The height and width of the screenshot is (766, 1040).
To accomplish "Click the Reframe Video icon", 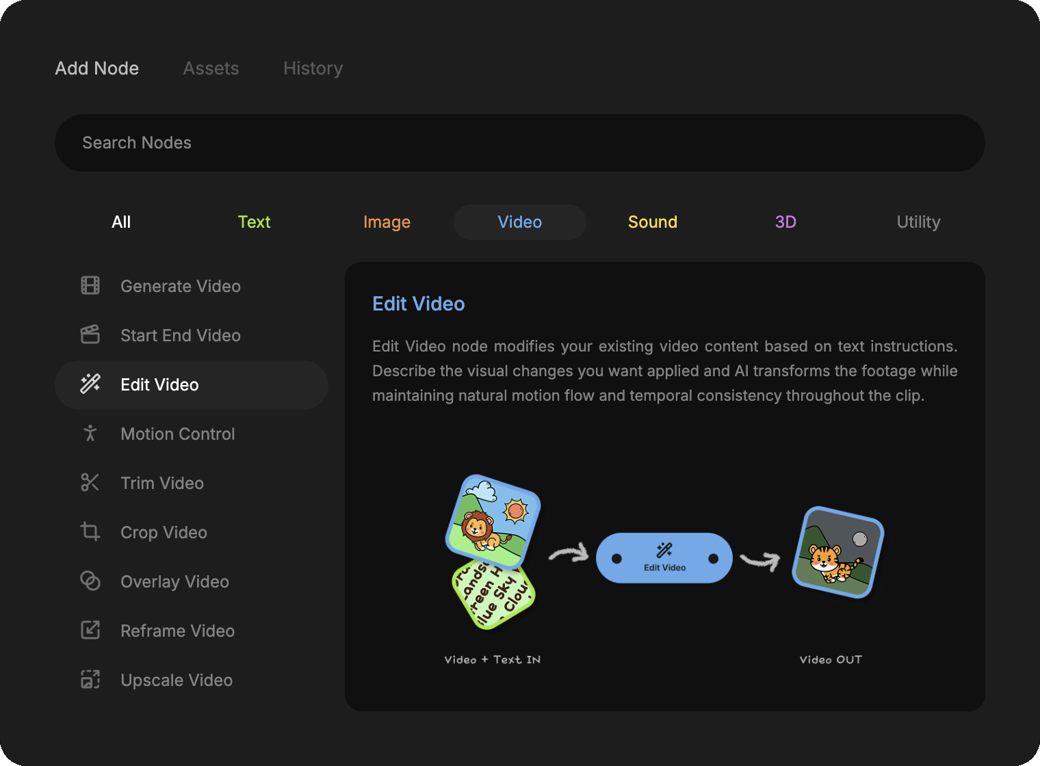I will tap(90, 631).
